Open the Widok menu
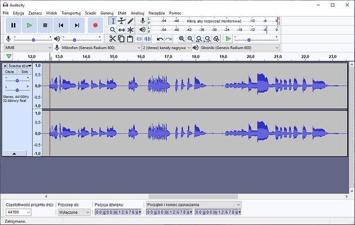The width and height of the screenshot is (355, 225). (x=51, y=13)
